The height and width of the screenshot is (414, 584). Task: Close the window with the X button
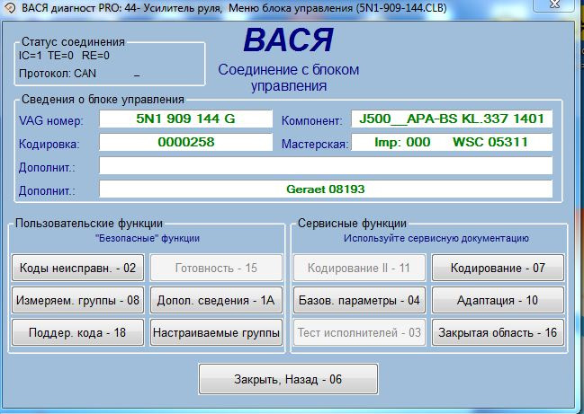pos(554,4)
